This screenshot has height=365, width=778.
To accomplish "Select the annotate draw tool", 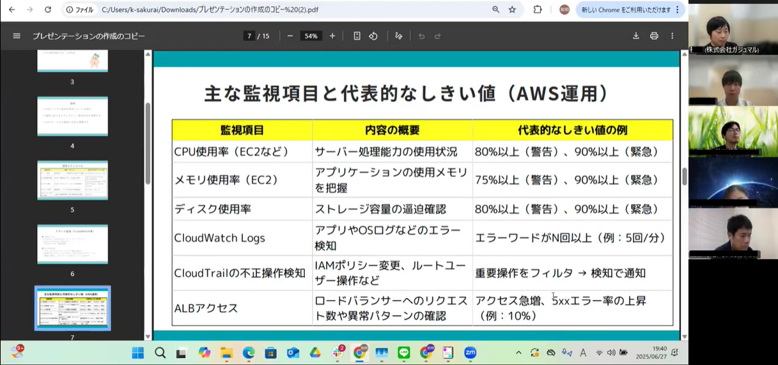I will click(x=399, y=36).
